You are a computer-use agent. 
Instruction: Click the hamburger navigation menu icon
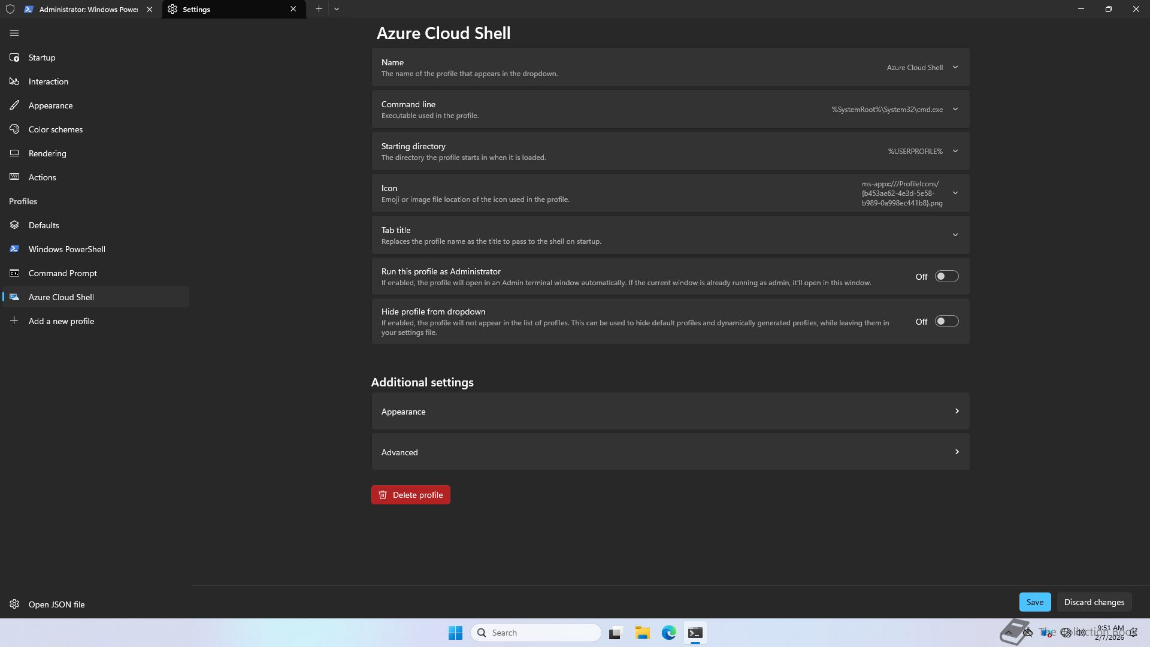click(14, 34)
